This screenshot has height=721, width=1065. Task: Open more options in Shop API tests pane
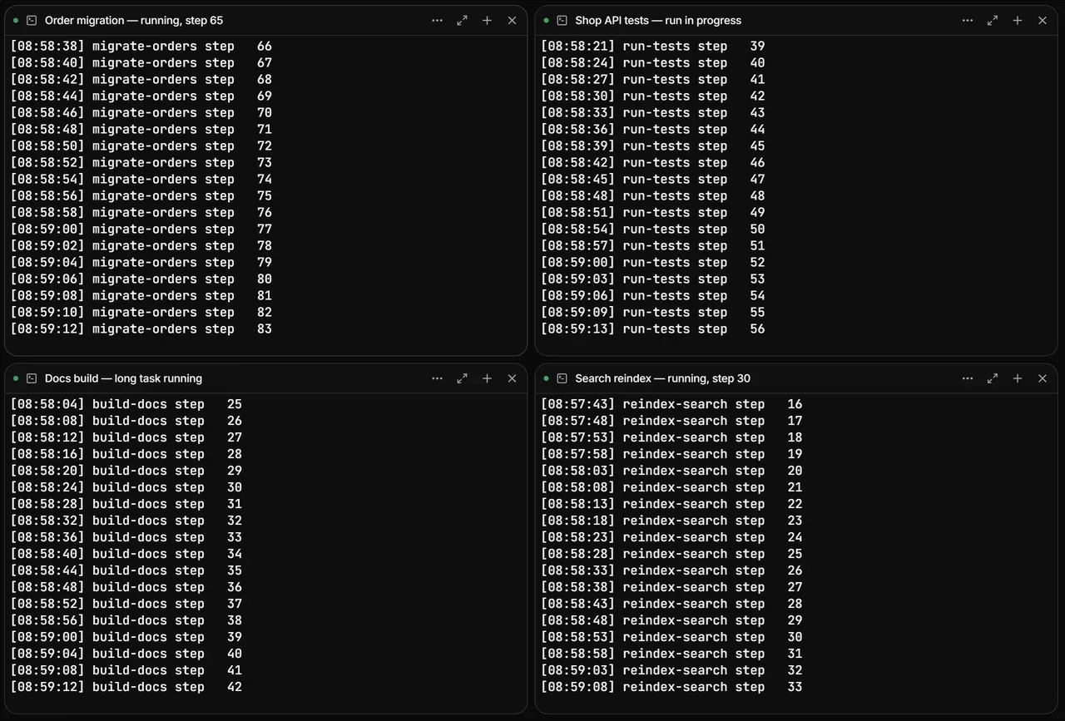(968, 20)
